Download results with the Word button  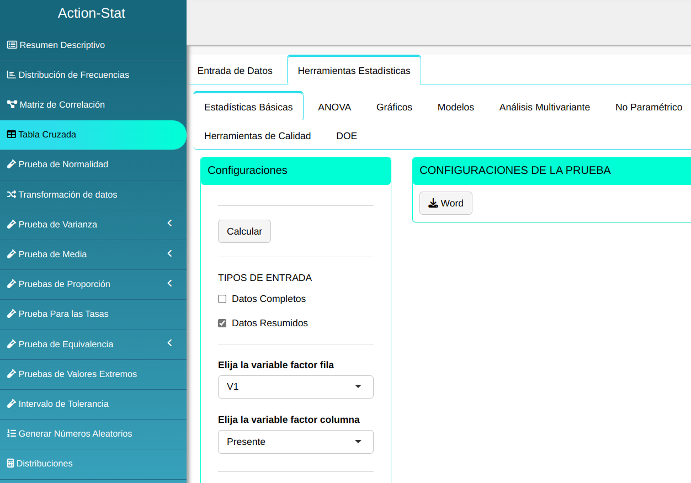tap(445, 203)
